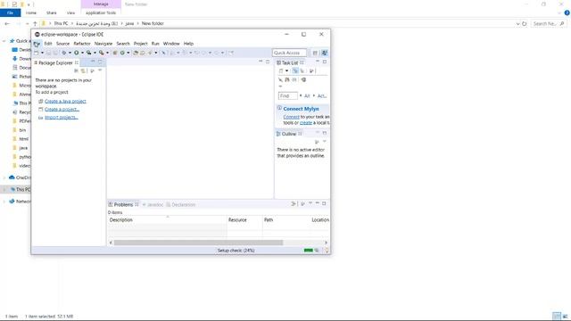571x321 pixels.
Task: Click the Previous Annotation arrow icon
Action: point(185,53)
